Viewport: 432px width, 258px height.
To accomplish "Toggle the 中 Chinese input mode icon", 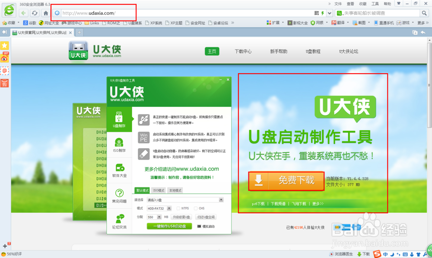I will click(385, 255).
